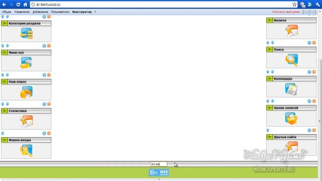Open the Добавление menu
The height and width of the screenshot is (181, 322).
tap(40, 12)
